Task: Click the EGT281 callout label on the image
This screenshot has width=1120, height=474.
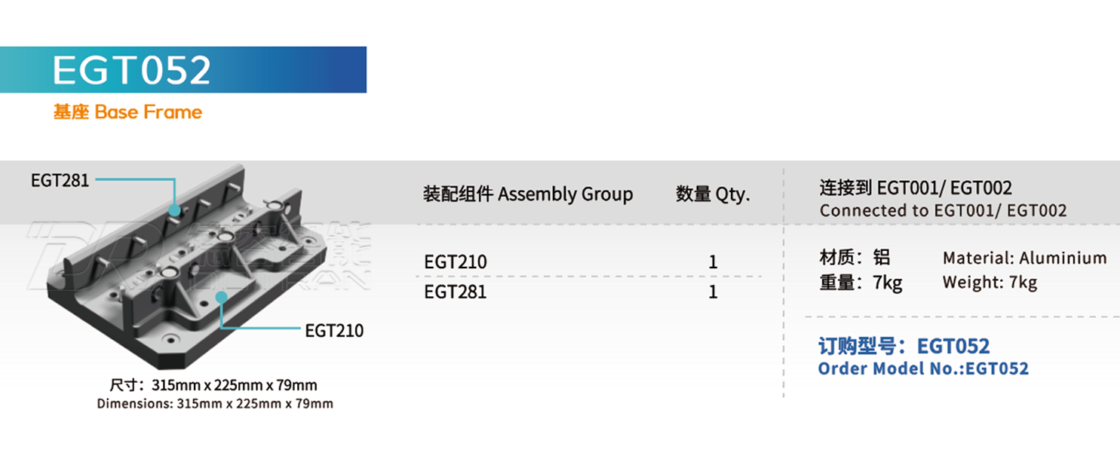Action: [60, 180]
